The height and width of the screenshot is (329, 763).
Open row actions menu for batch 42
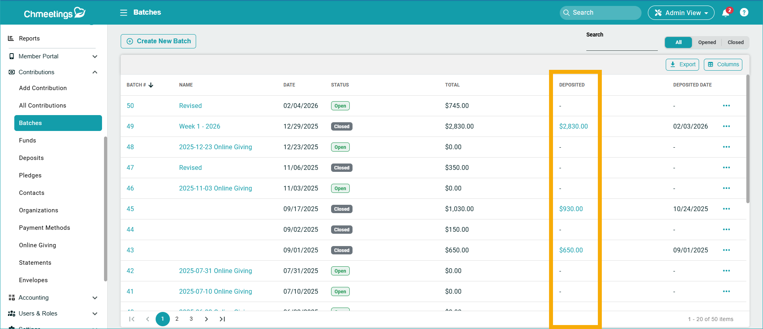click(x=726, y=271)
